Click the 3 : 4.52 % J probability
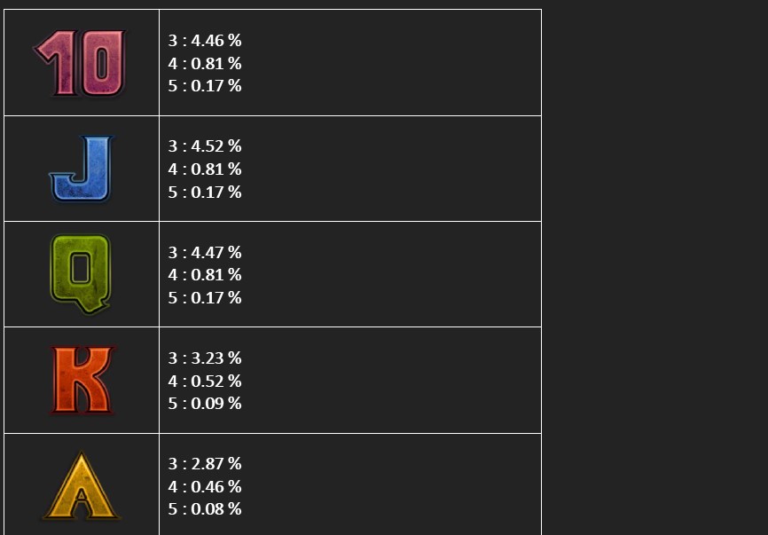The image size is (768, 535). (x=205, y=146)
